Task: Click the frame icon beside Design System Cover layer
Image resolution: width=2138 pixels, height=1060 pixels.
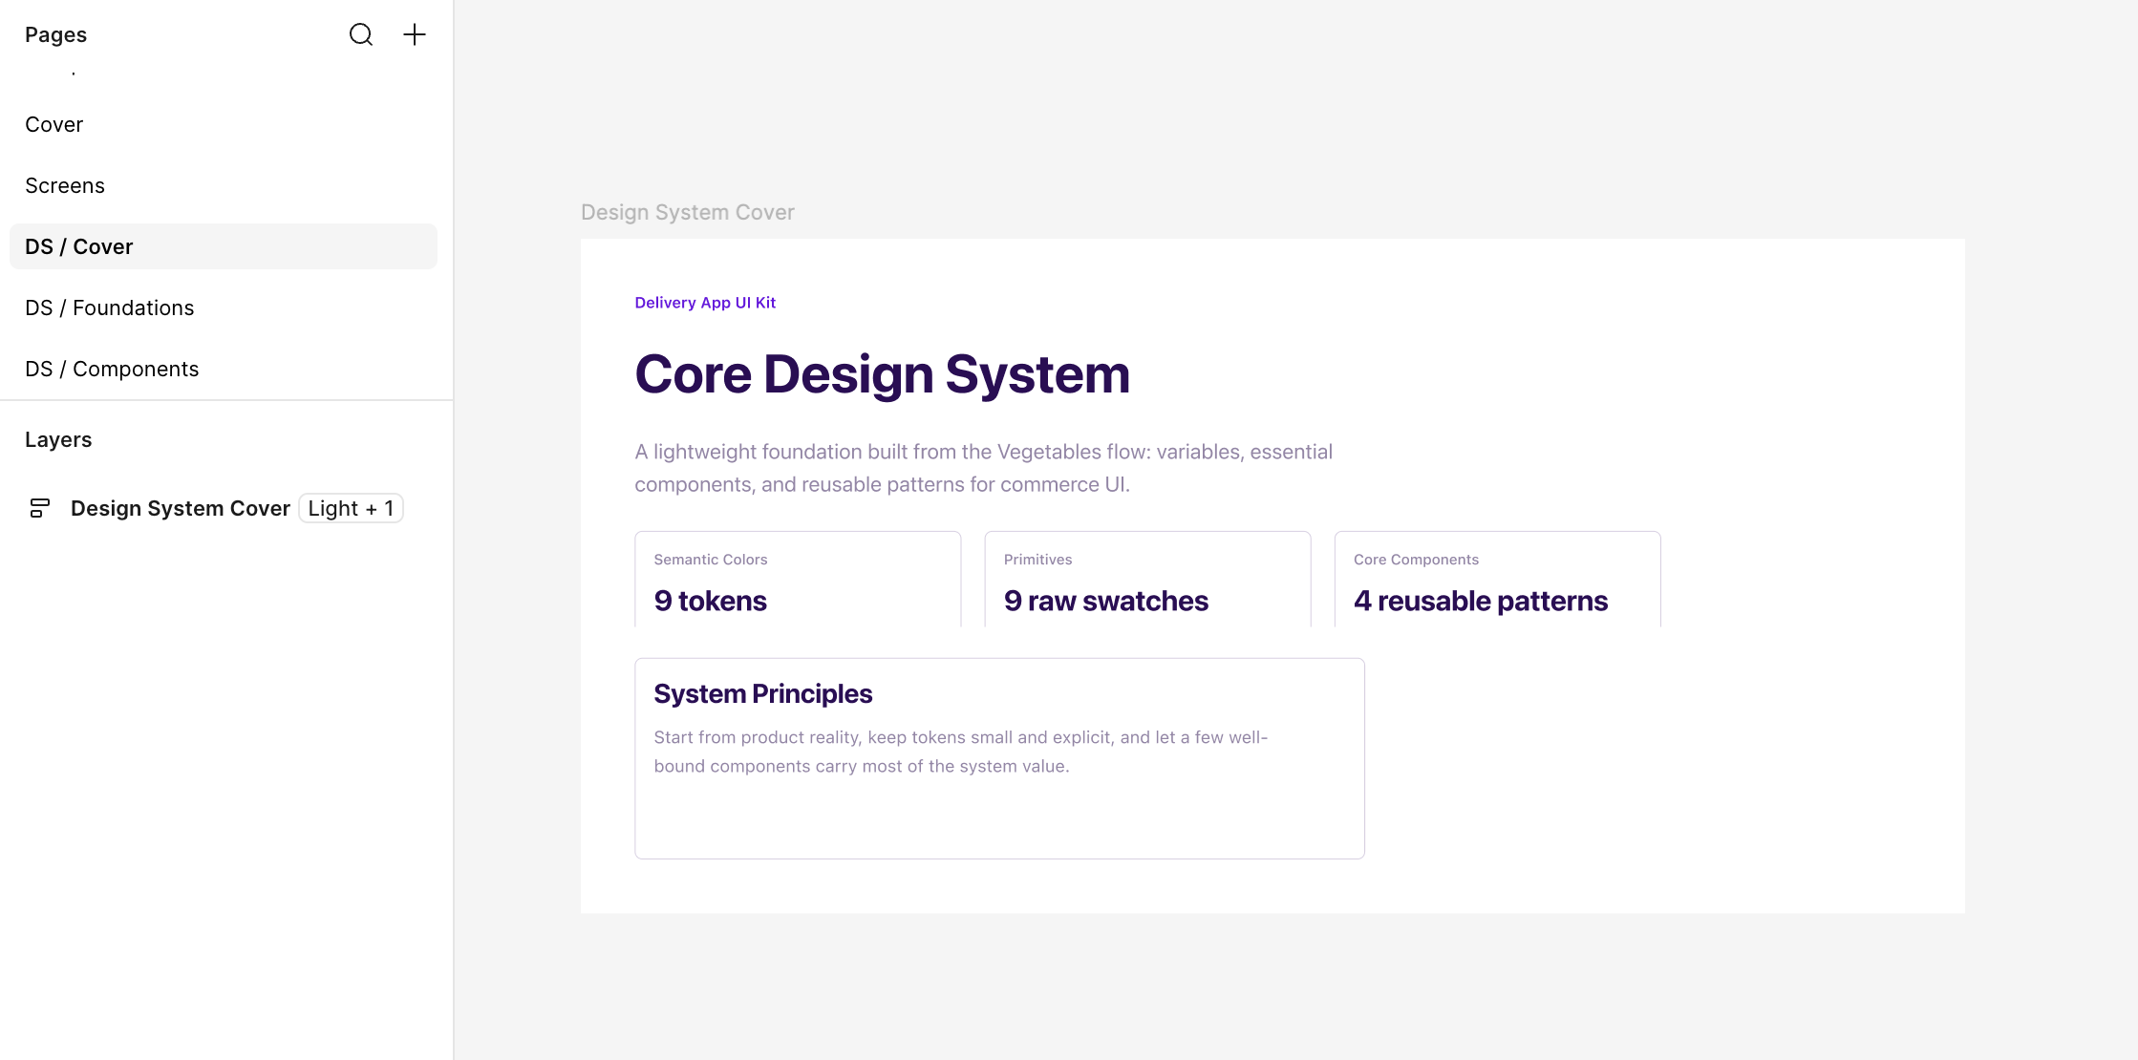Action: pyautogui.click(x=39, y=508)
